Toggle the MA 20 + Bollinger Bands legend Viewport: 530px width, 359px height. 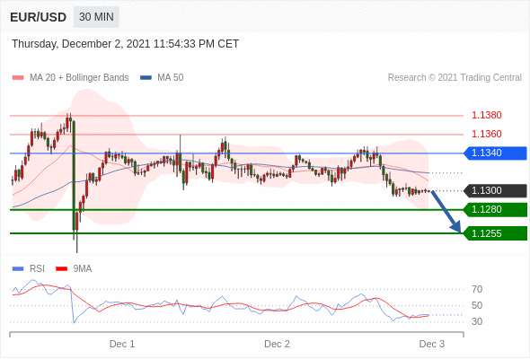(x=70, y=78)
